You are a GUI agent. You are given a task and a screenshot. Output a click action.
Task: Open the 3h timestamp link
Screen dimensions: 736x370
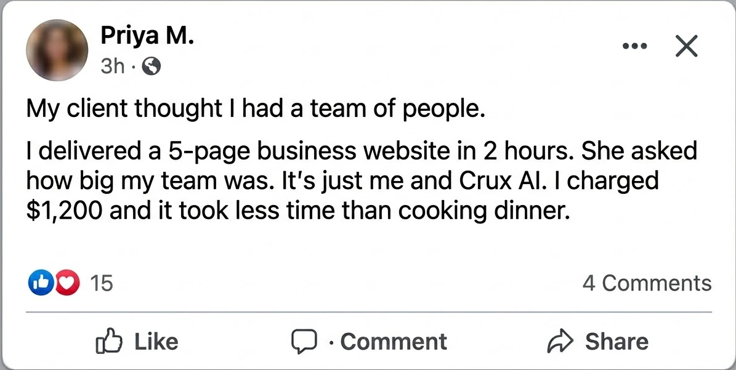pyautogui.click(x=112, y=66)
